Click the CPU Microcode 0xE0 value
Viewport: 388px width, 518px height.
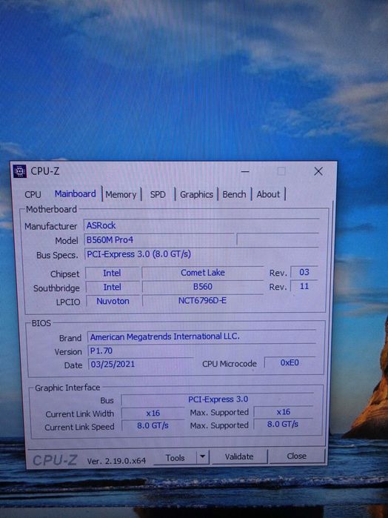290,362
